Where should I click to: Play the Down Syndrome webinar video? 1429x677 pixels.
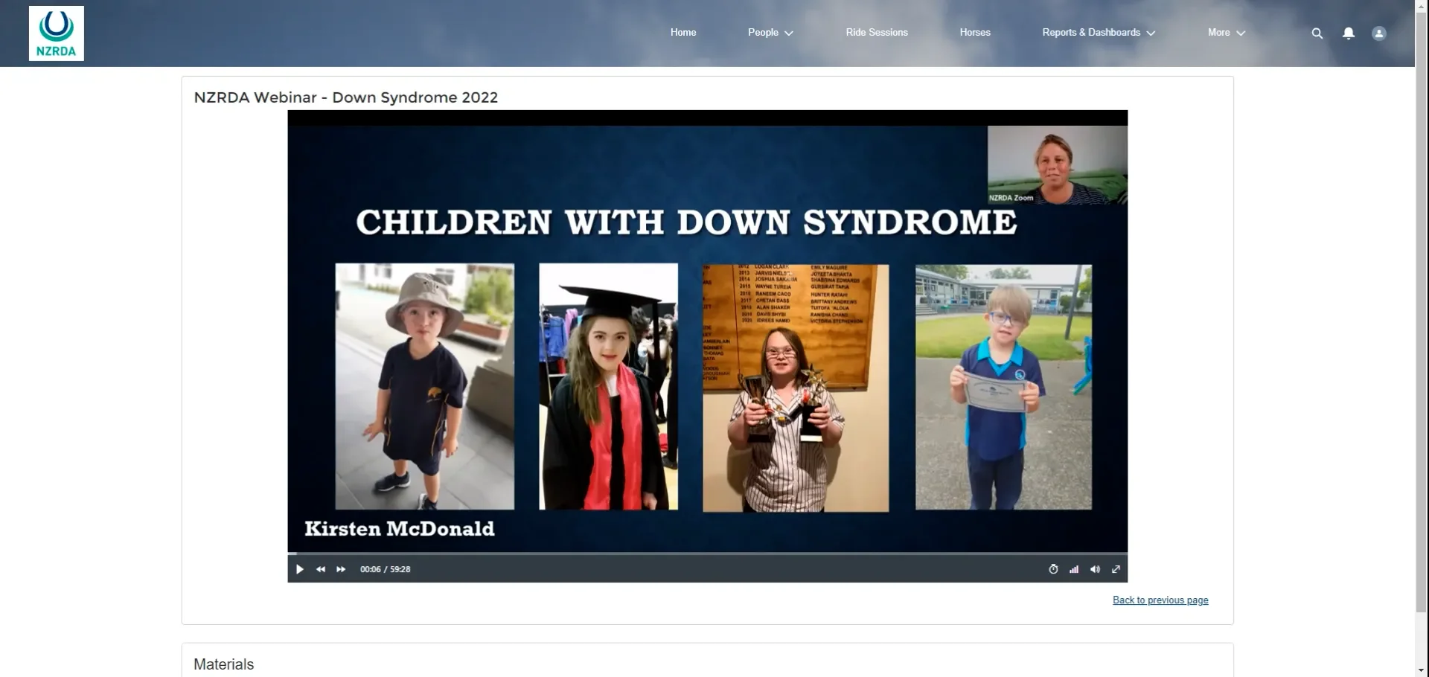click(x=300, y=568)
